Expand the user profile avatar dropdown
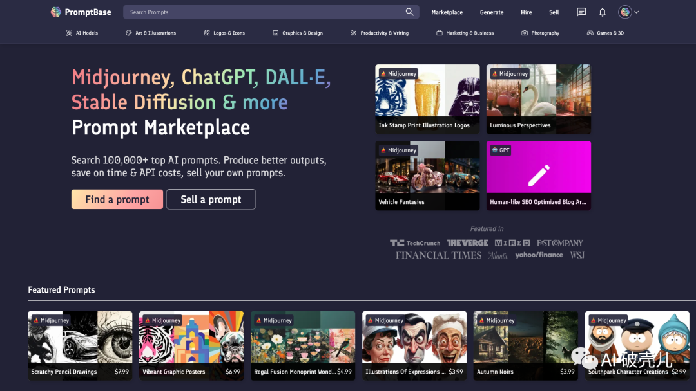Viewport: 696px width, 391px height. point(628,12)
